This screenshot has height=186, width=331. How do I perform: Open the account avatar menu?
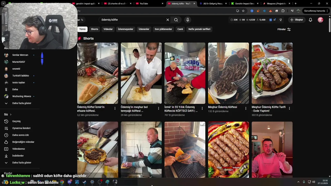click(320, 20)
